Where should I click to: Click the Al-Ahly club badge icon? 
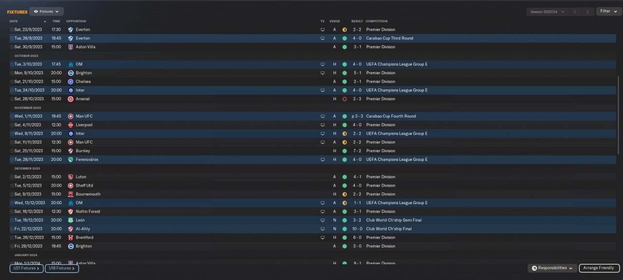click(x=71, y=229)
